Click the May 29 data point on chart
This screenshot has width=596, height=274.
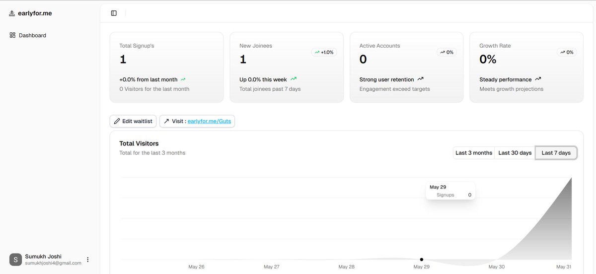(422, 259)
